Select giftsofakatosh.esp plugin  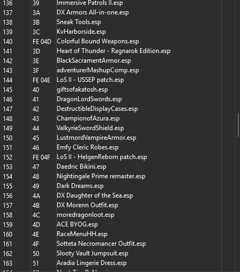pos(82,89)
